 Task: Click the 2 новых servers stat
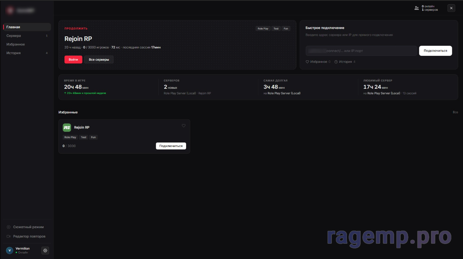(x=170, y=87)
